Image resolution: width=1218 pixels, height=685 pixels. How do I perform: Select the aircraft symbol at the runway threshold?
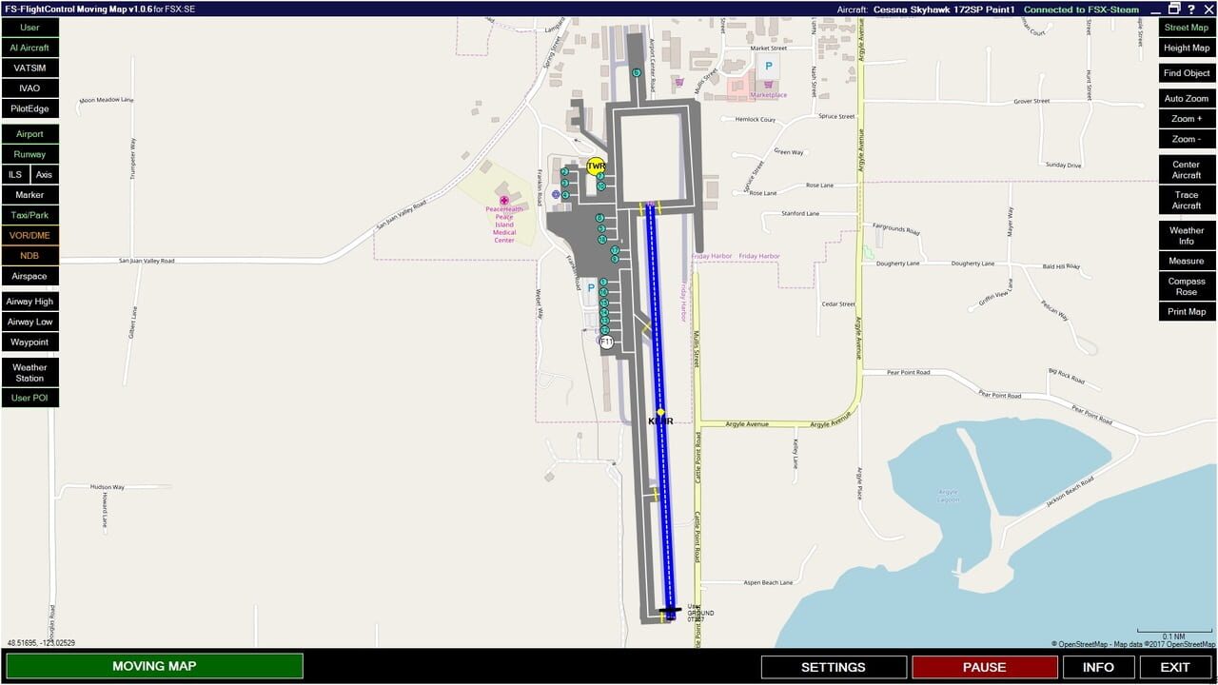pyautogui.click(x=669, y=612)
